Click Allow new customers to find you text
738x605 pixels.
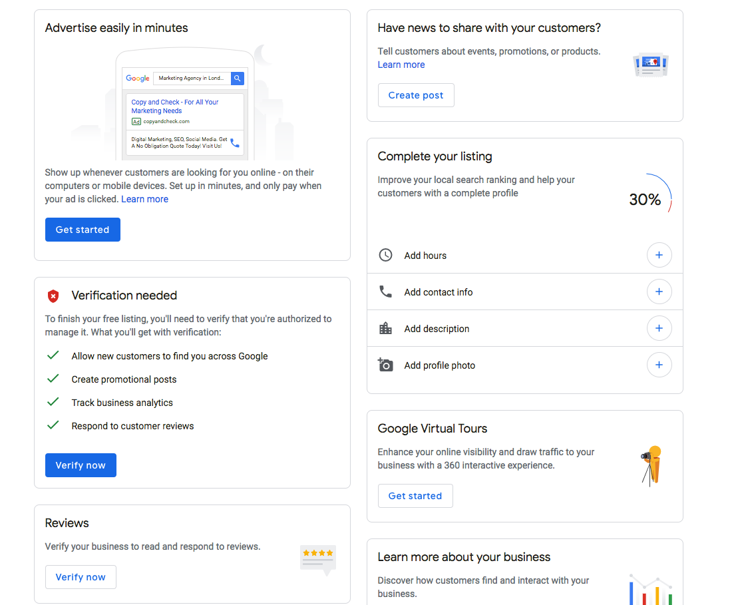[x=170, y=356]
